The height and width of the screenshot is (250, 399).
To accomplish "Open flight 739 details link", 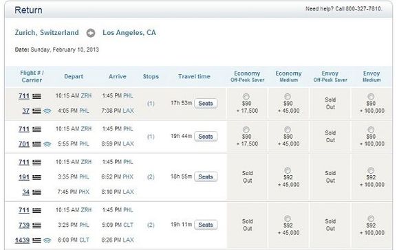I will coord(24,225).
